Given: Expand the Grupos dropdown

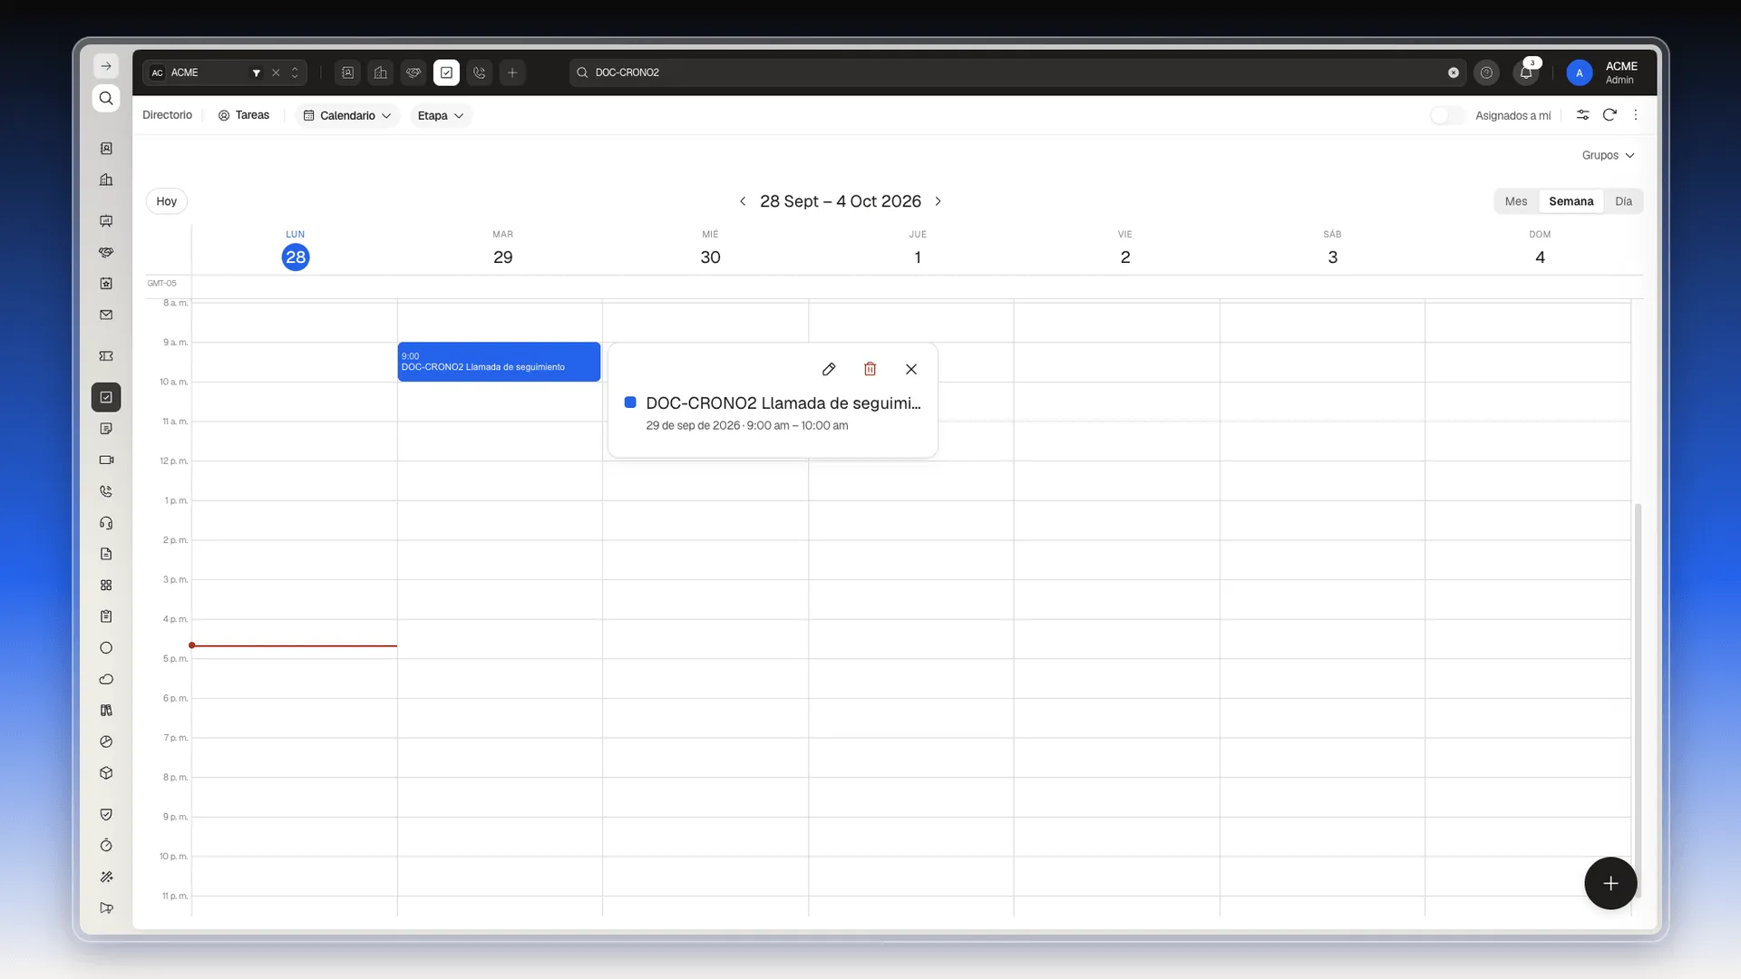Looking at the screenshot, I should click(1608, 155).
